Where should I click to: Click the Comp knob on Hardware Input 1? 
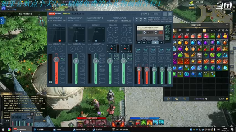tap(53, 49)
